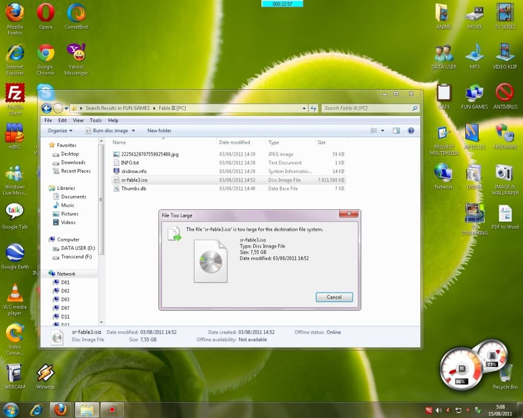Open FileZilla Client desktop icon

[x=15, y=99]
